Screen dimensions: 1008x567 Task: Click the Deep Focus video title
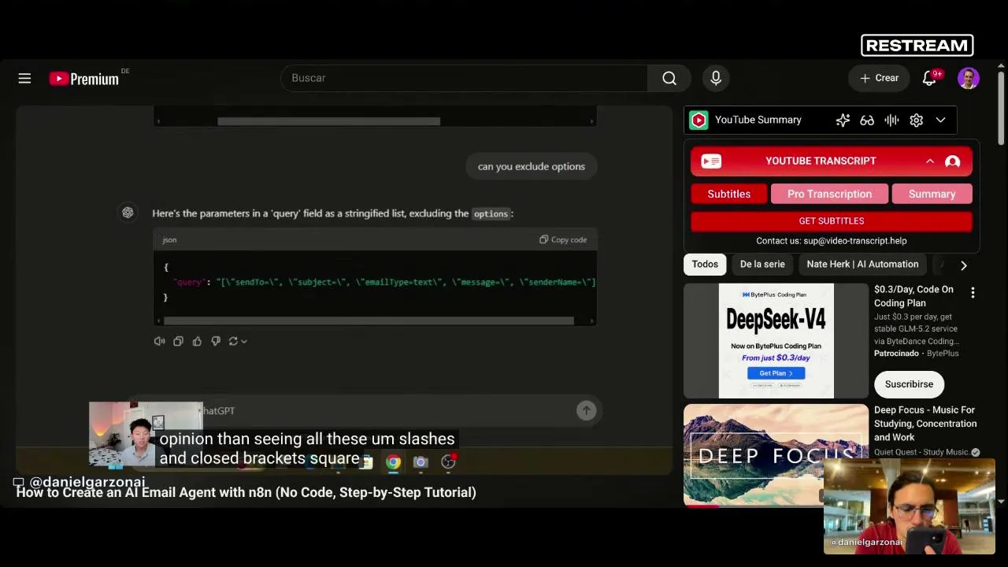(x=925, y=424)
